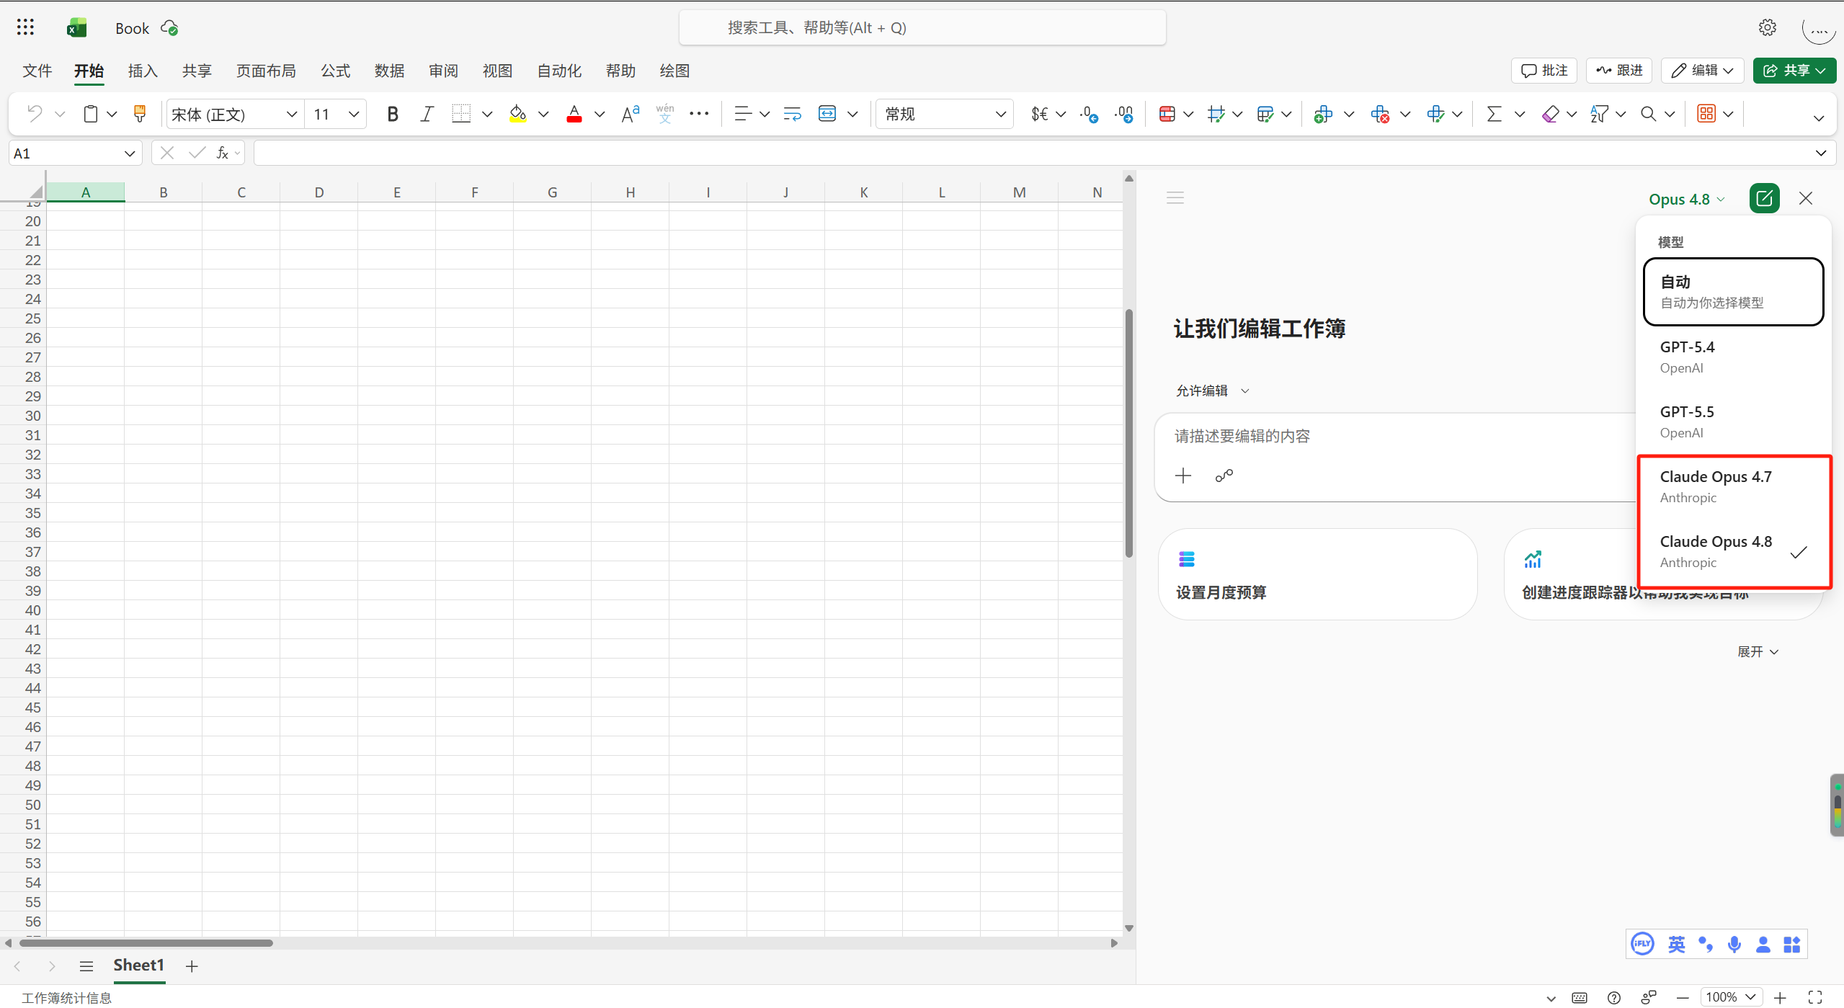The image size is (1844, 1008).
Task: Choose 设置月度预算 suggestion card
Action: (1317, 574)
